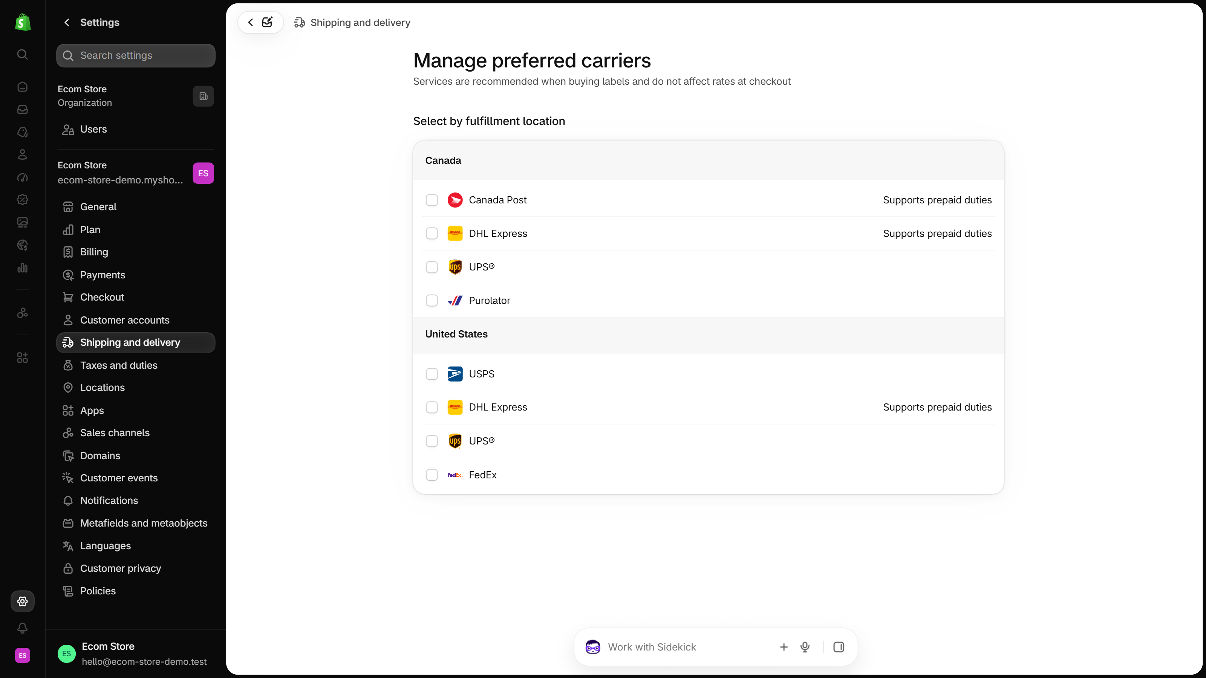This screenshot has height=678, width=1206.
Task: Open Ecom Store account at bottom
Action: (x=136, y=654)
